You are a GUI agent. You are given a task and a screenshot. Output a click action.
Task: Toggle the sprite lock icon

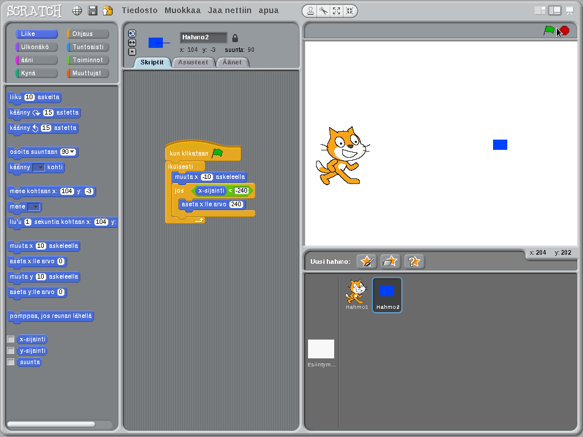(235, 38)
